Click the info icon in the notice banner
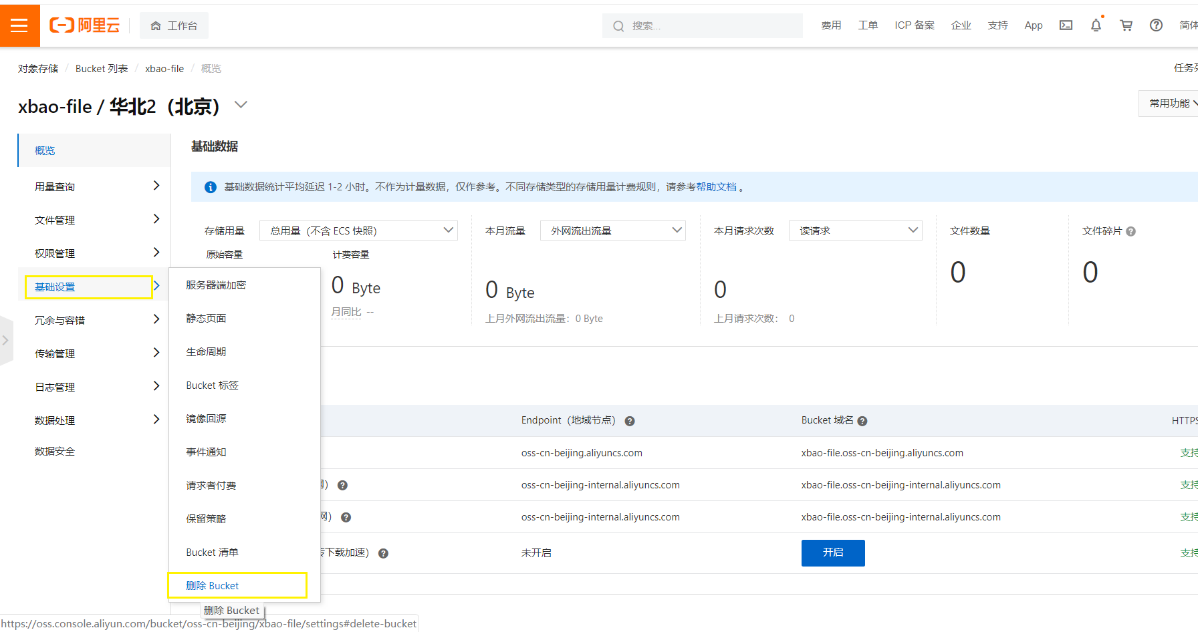The height and width of the screenshot is (632, 1198). coord(210,187)
